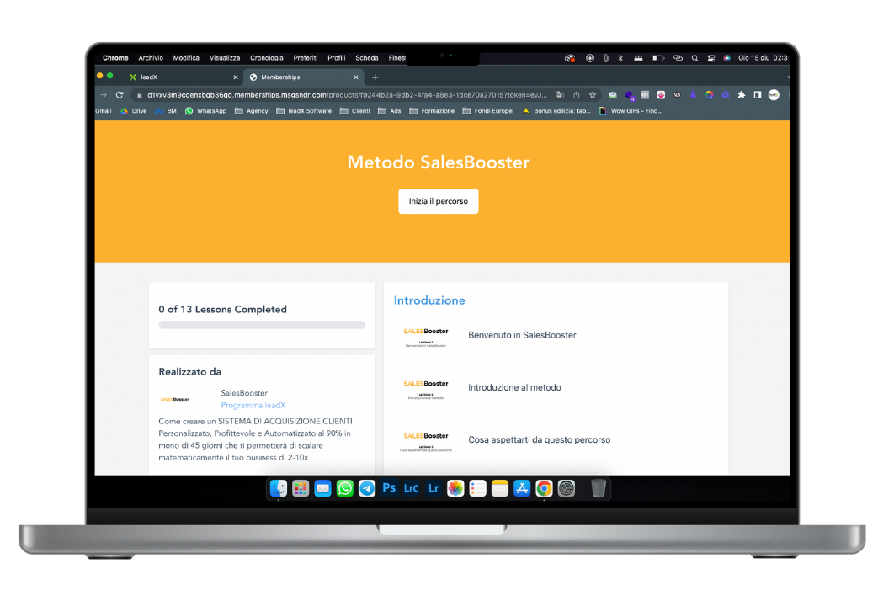Open Spotlight search in the menu bar
Viewport: 878px width, 601px height.
click(694, 58)
